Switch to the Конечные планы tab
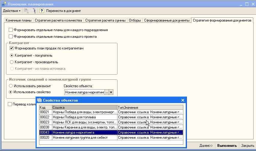This screenshot has height=151, width=256. (x=18, y=20)
